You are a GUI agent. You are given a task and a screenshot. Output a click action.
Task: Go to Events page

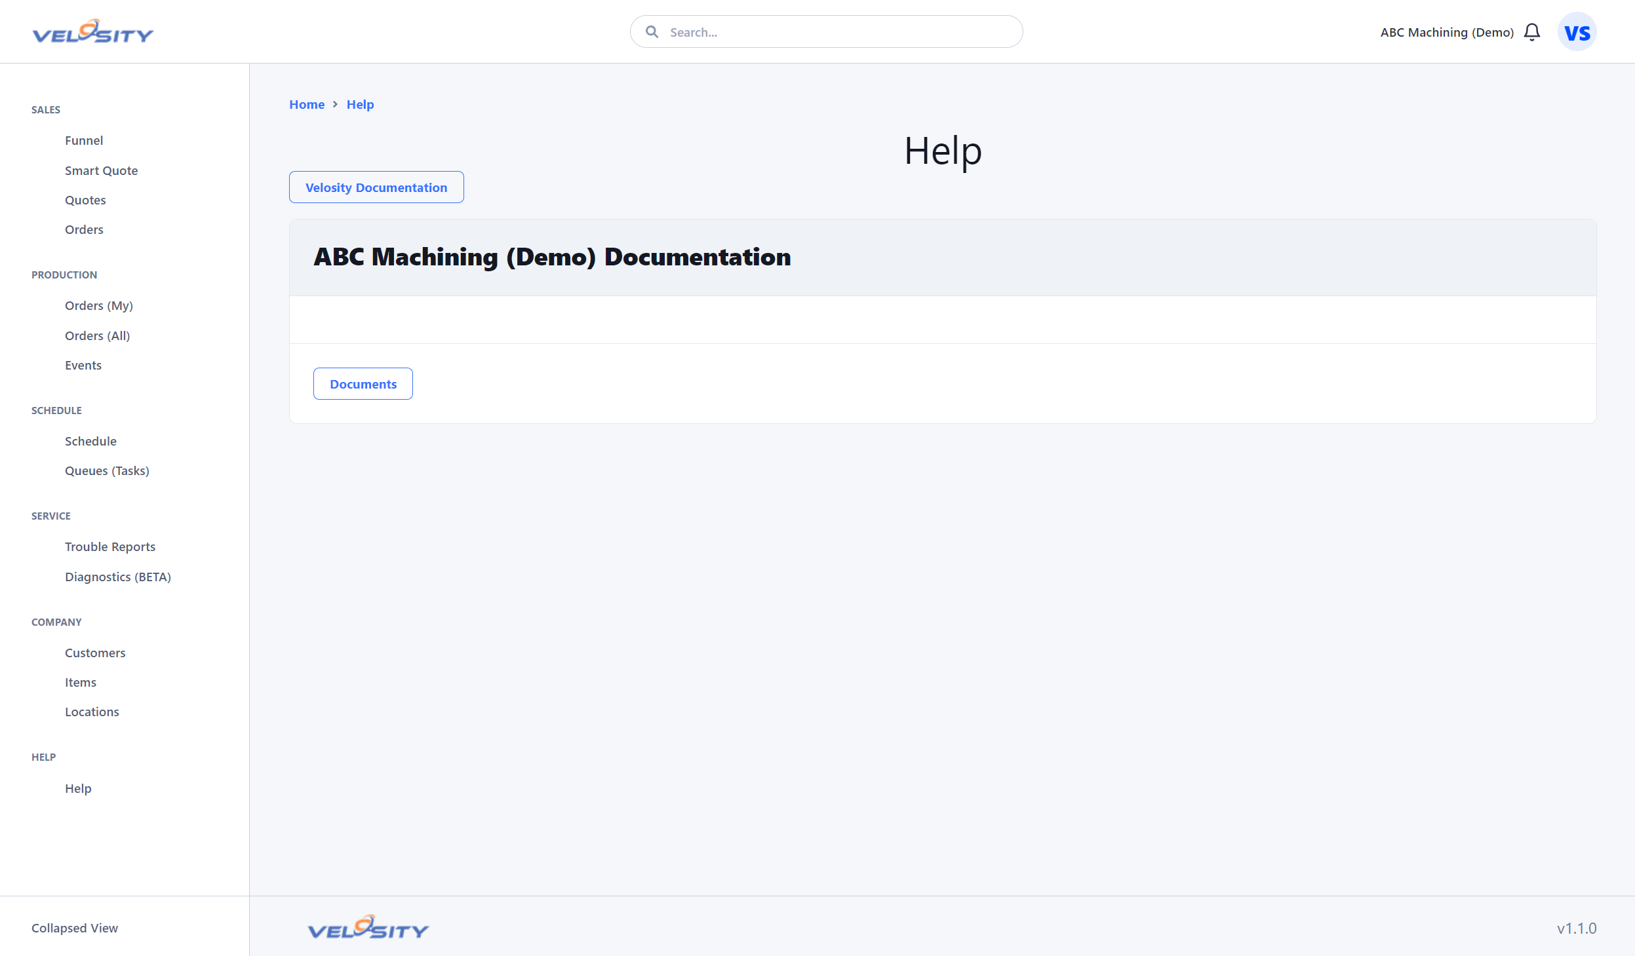[83, 366]
